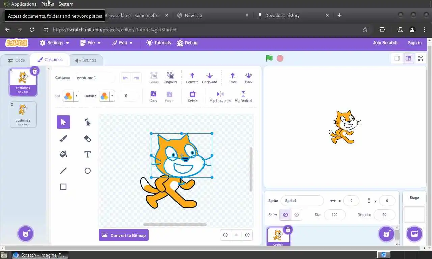Click Sign in link
The height and width of the screenshot is (259, 432).
click(x=414, y=43)
